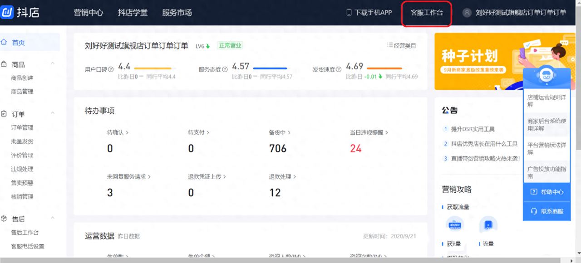The height and width of the screenshot is (263, 581).
Task: Click the user avatar icon top right
Action: point(467,12)
